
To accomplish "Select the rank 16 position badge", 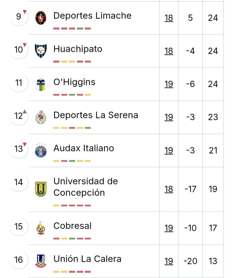I will (19, 260).
